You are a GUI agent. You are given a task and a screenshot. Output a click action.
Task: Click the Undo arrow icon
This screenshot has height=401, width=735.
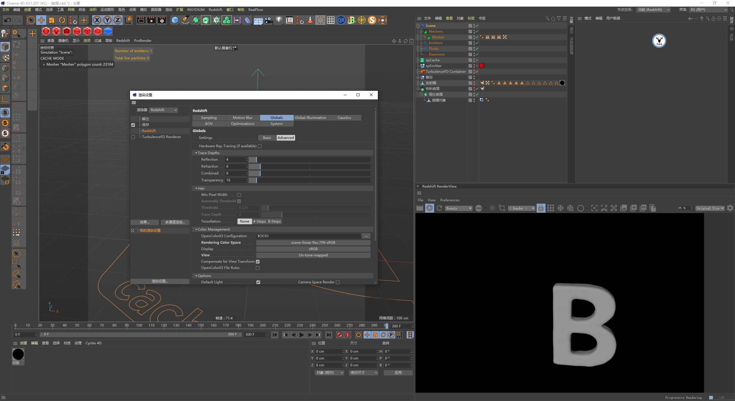click(x=8, y=20)
